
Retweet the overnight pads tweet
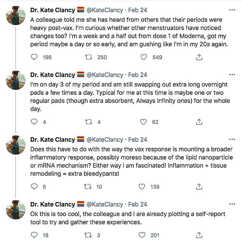89,122
